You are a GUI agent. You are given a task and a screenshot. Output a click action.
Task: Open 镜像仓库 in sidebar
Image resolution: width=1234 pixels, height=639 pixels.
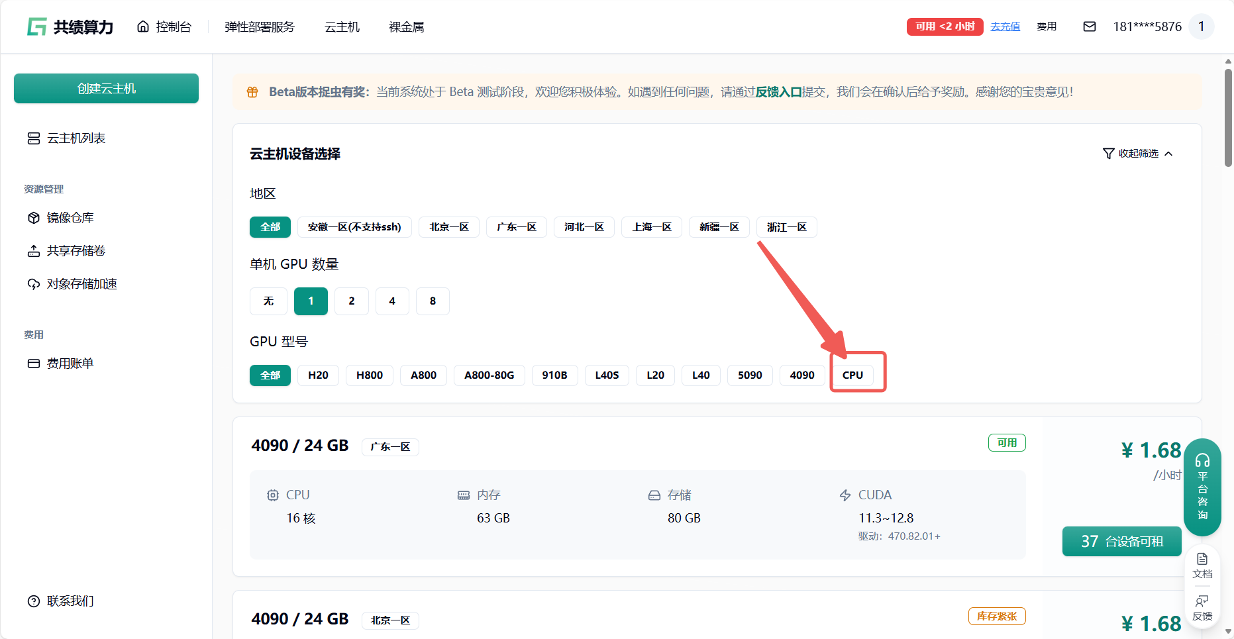pyautogui.click(x=70, y=218)
